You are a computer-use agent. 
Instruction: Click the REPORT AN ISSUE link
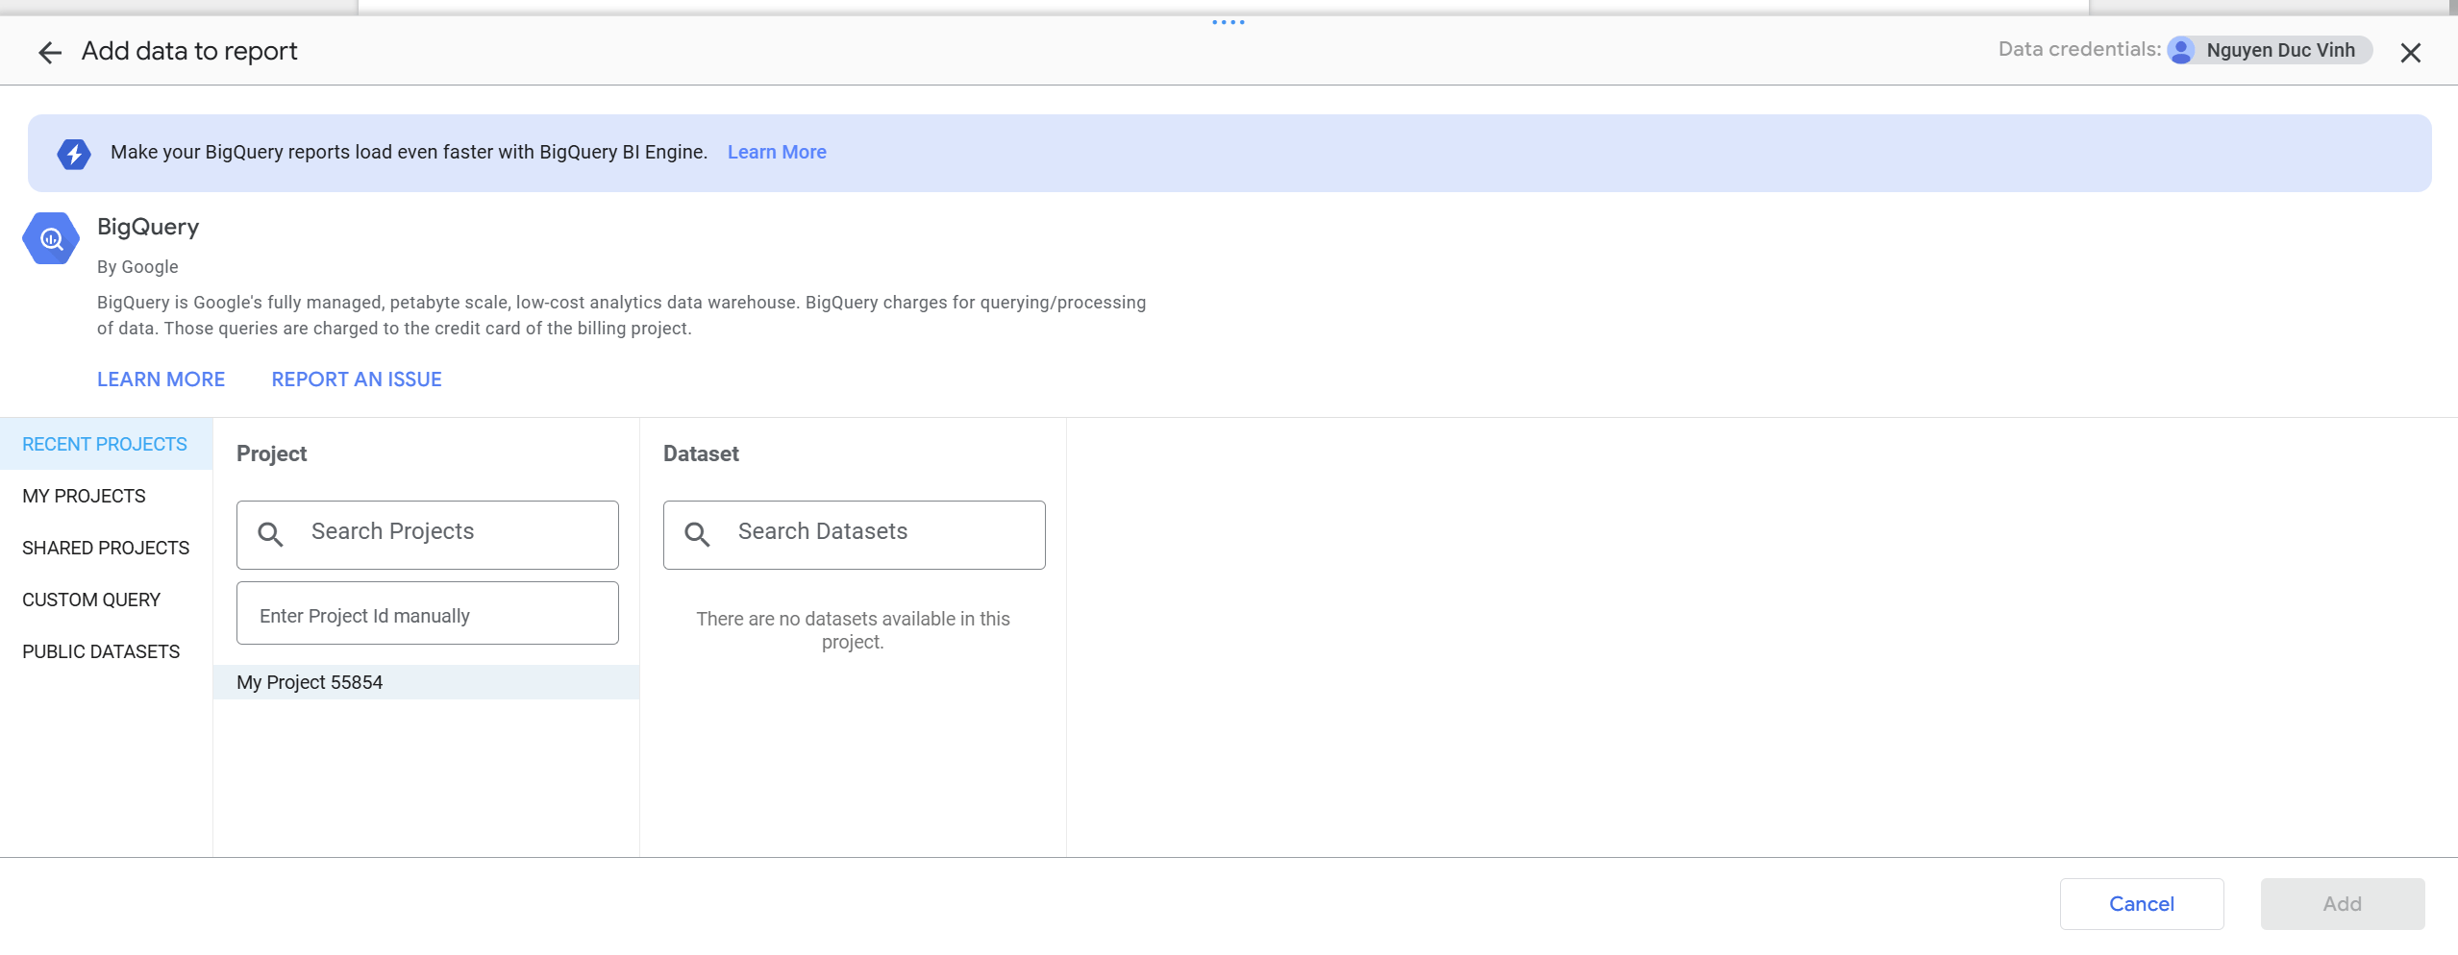pyautogui.click(x=357, y=380)
